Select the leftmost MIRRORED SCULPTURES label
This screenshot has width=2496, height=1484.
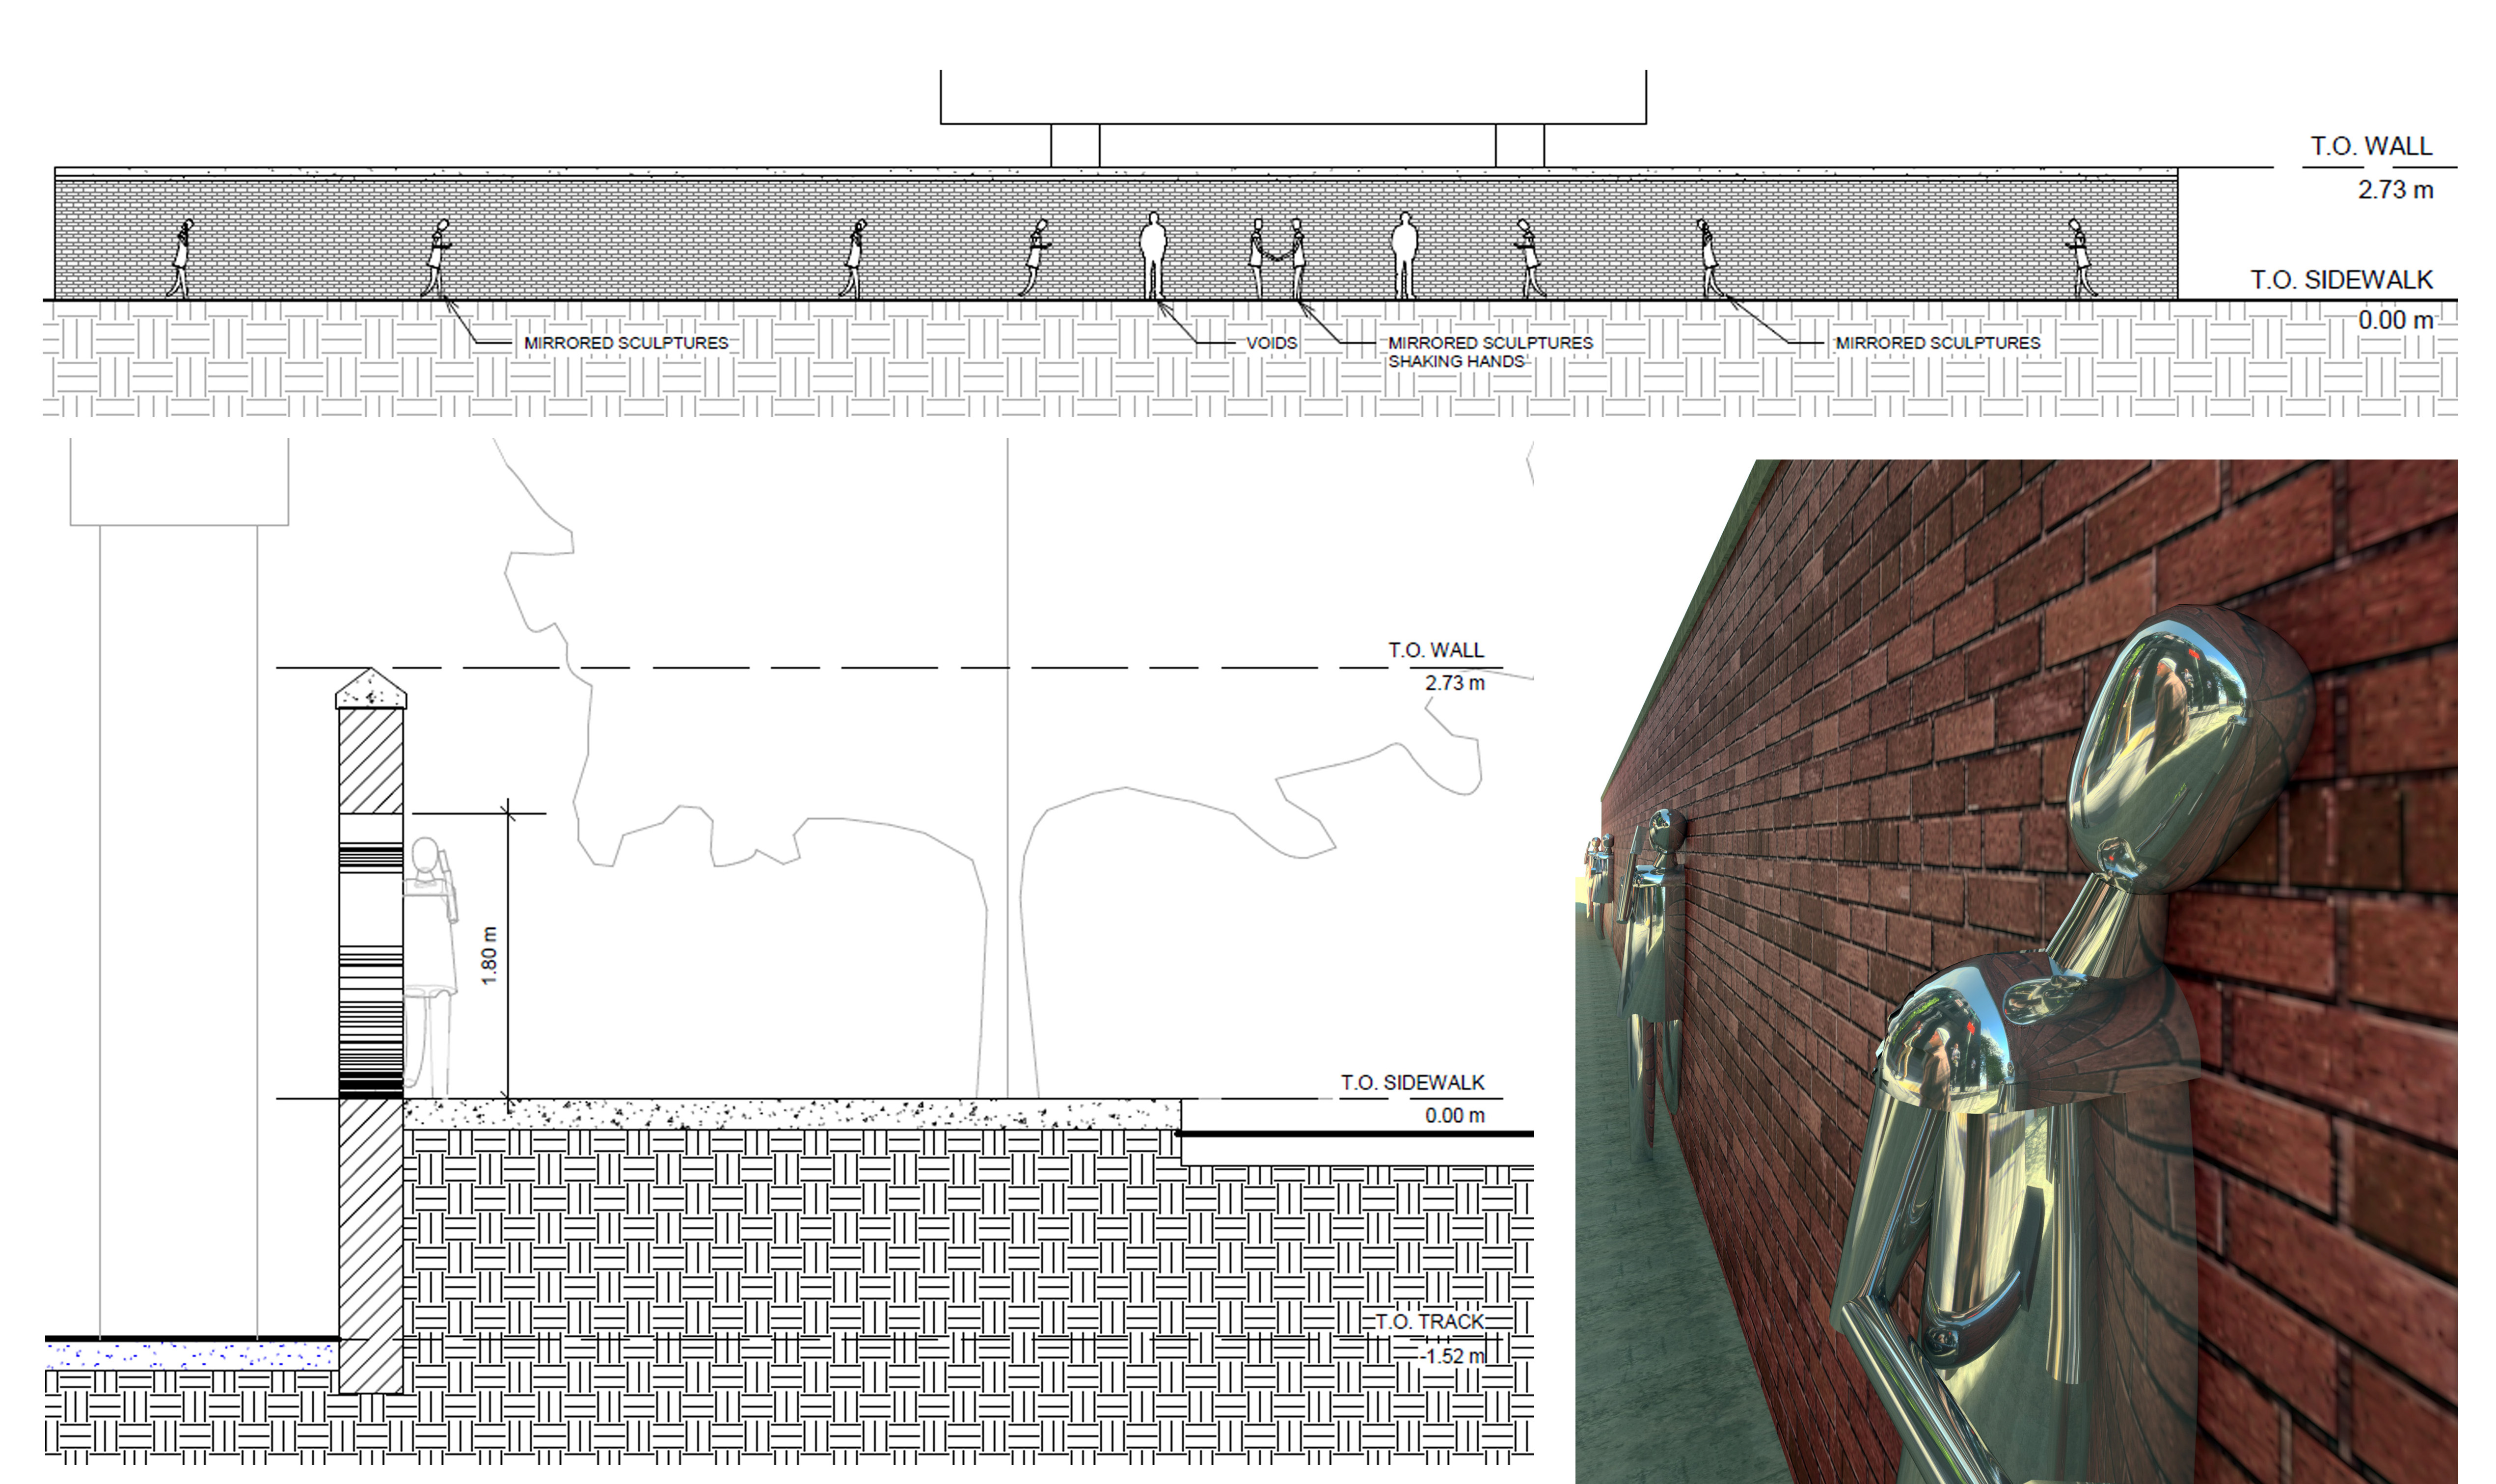626,343
